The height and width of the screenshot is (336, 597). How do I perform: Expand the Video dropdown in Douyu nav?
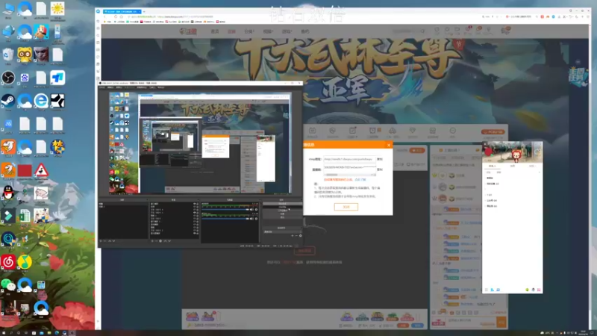268,31
